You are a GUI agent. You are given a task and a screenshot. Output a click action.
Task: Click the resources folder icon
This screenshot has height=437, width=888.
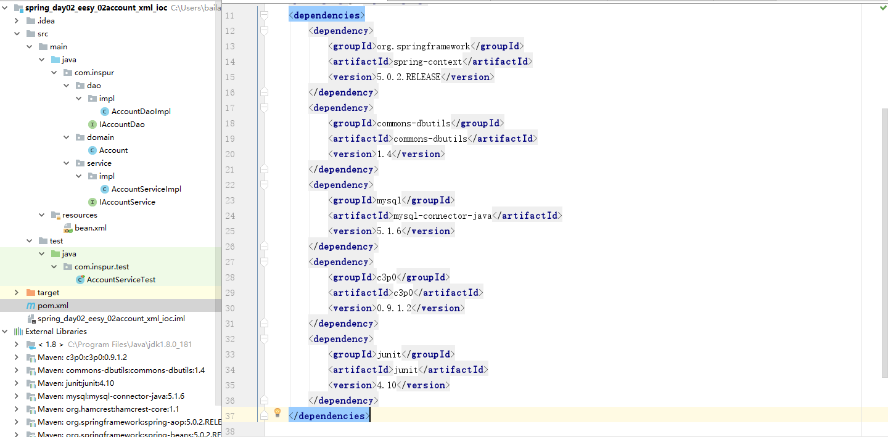click(55, 215)
